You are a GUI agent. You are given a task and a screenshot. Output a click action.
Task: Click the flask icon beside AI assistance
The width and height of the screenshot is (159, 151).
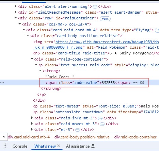coord(93,146)
